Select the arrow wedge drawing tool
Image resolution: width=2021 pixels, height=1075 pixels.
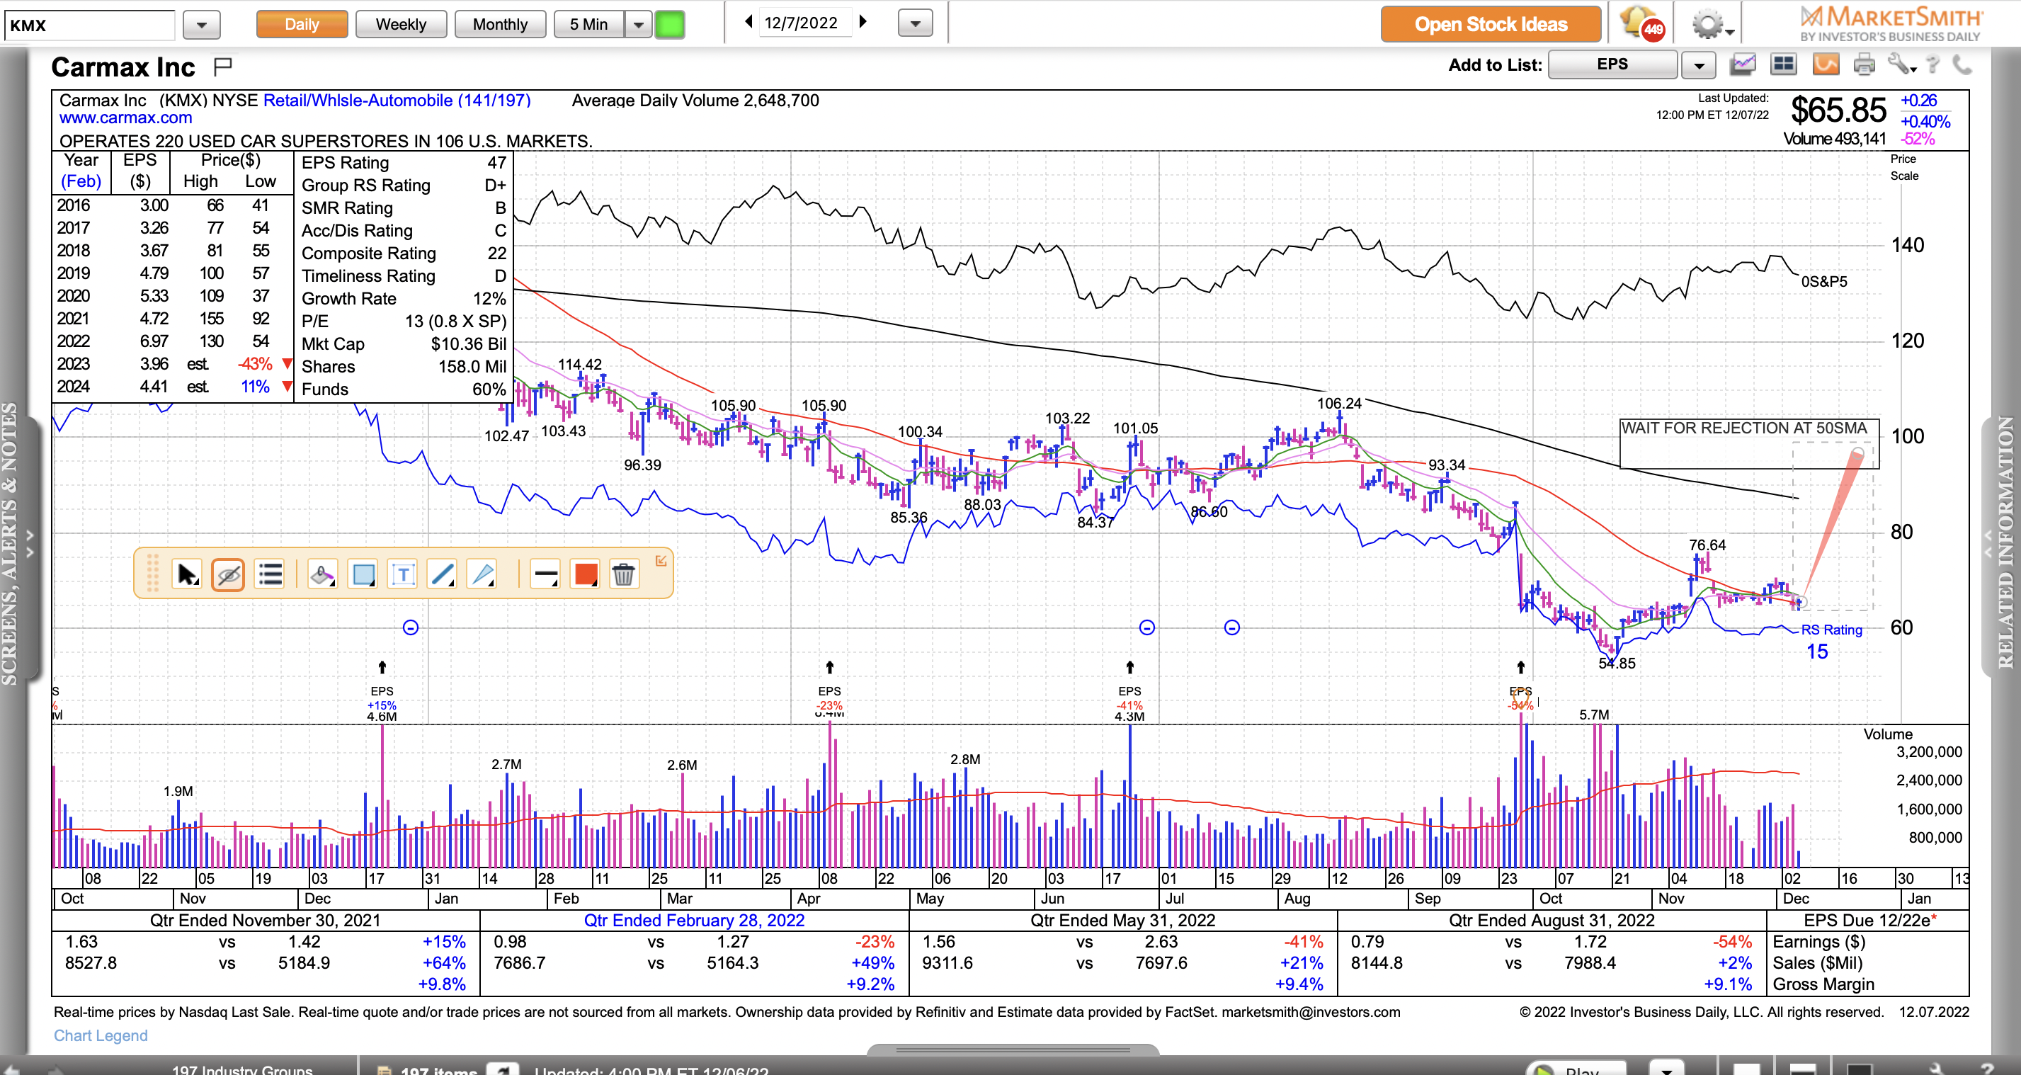(x=482, y=575)
